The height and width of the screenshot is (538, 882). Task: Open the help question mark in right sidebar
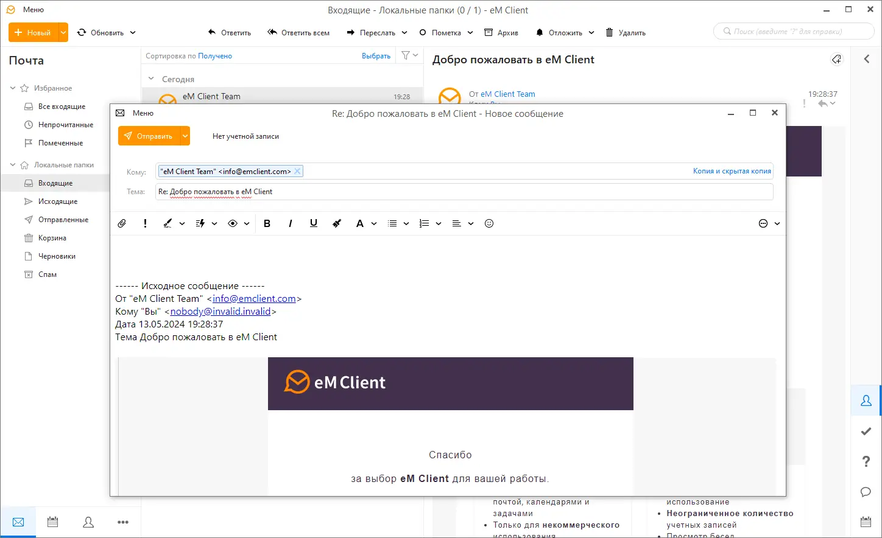pos(866,461)
